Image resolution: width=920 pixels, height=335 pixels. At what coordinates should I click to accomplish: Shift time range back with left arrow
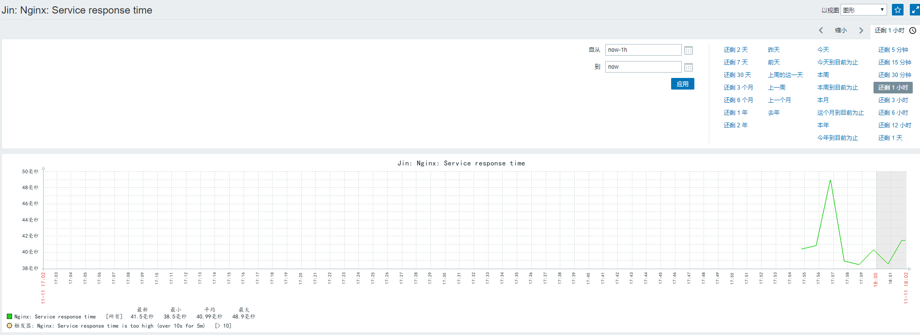click(x=821, y=30)
